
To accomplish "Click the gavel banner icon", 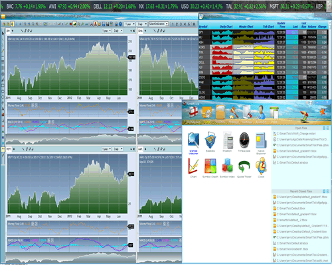I will click(x=234, y=113).
